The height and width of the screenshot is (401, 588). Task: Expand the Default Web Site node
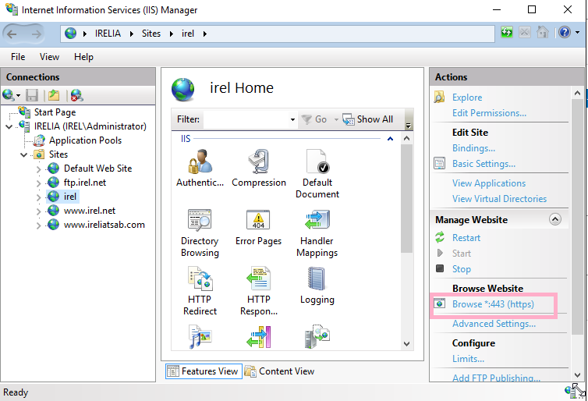click(39, 169)
